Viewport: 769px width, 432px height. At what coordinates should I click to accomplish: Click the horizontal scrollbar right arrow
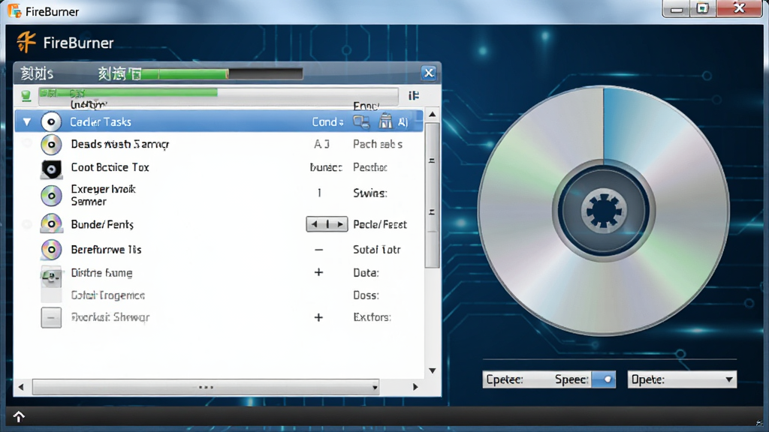tap(415, 387)
